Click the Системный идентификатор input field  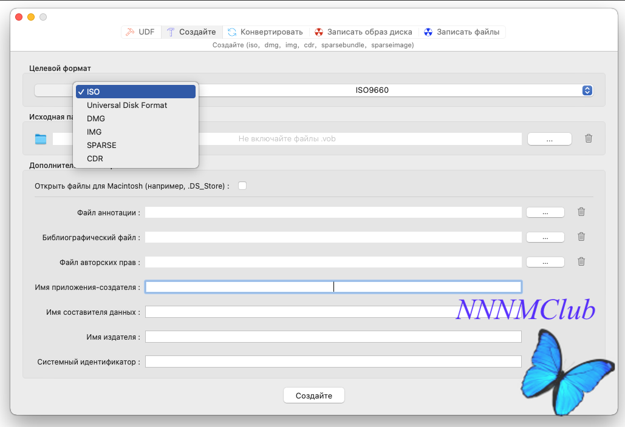pos(333,361)
